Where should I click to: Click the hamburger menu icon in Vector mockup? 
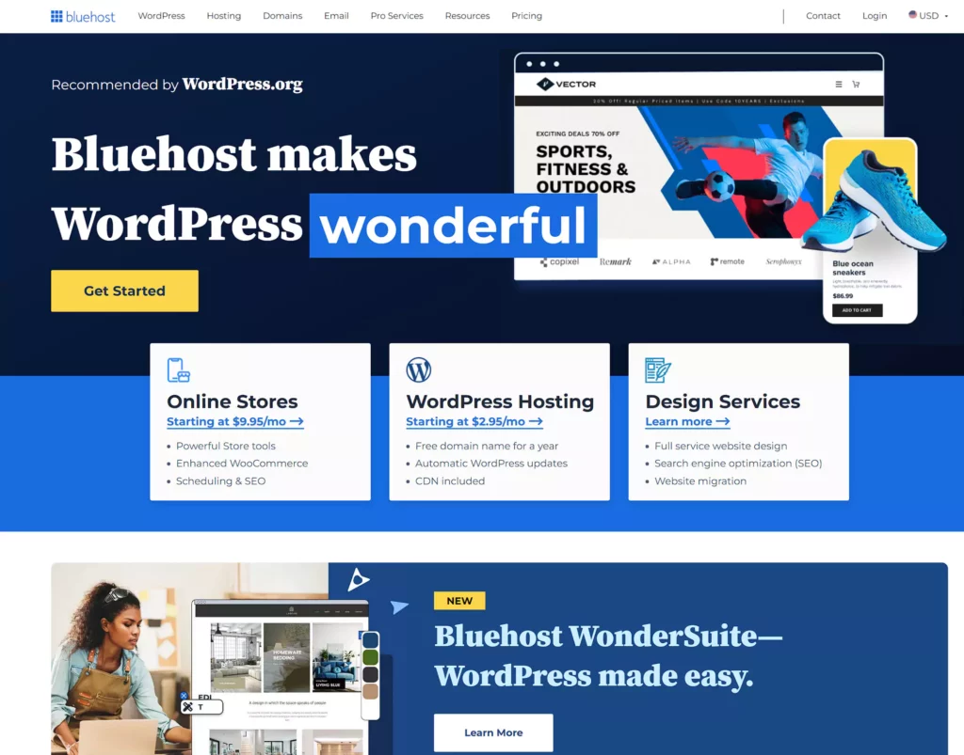839,84
